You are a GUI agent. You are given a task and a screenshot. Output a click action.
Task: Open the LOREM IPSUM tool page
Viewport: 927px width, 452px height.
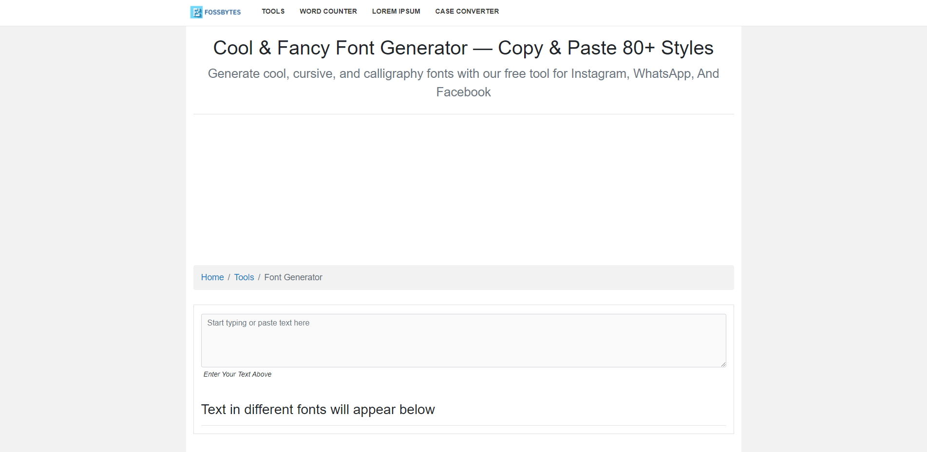tap(396, 11)
